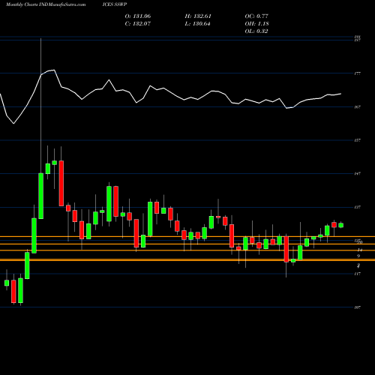The width and height of the screenshot is (375, 375).
Task: Click the 107 price axis label
Action: point(358,307)
